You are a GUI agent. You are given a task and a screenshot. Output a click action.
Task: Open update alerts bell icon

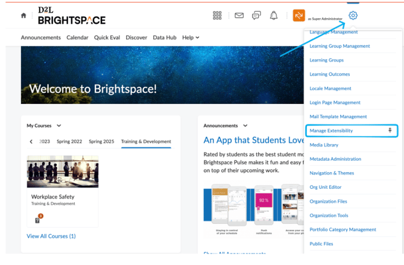[x=274, y=16]
